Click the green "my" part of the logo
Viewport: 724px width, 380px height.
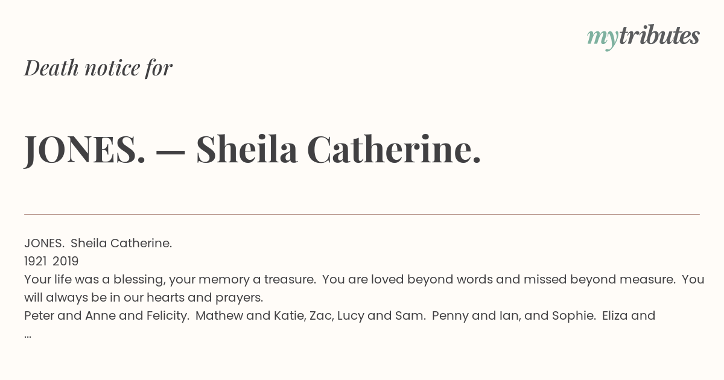[603, 39]
